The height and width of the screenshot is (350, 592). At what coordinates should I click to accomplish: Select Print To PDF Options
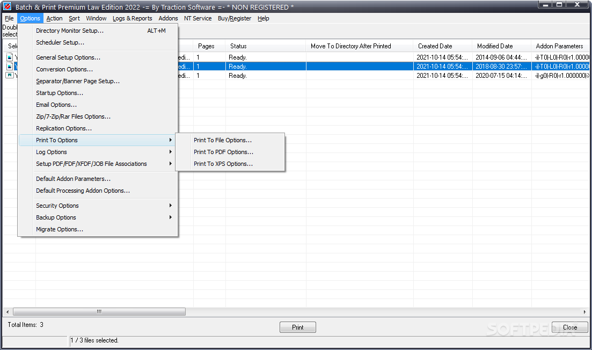tap(230, 152)
